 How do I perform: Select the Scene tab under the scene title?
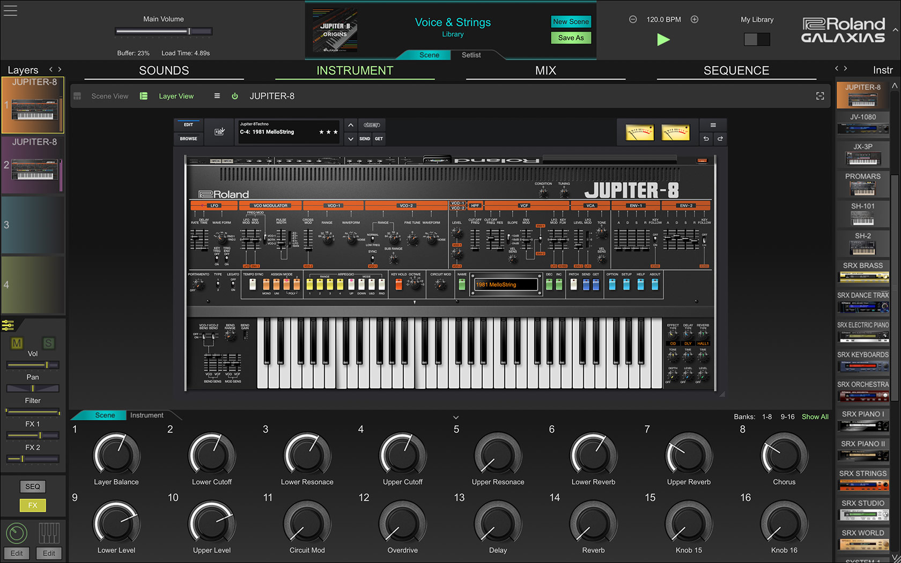(429, 55)
